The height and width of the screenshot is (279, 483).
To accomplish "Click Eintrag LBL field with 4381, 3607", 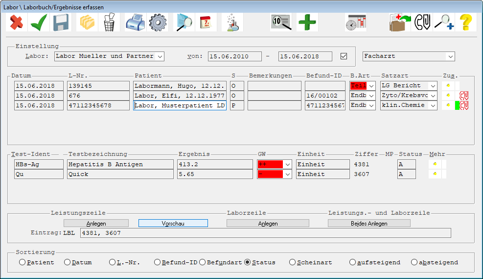I will [x=266, y=233].
